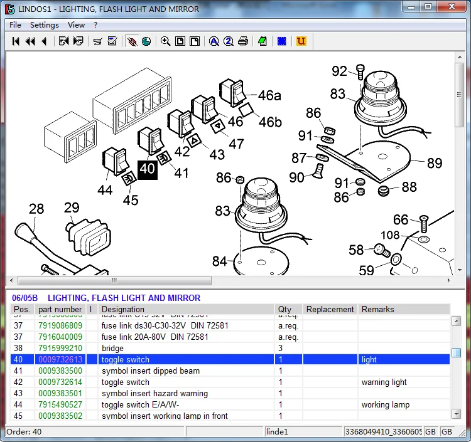Select part number 7915999210
The image size is (471, 442).
click(x=60, y=349)
